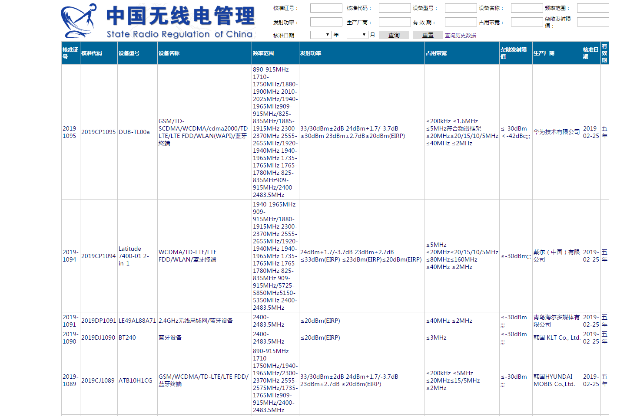The width and height of the screenshot is (640, 416).
Task: Select approval code 2019DP1091
Action: click(99, 321)
